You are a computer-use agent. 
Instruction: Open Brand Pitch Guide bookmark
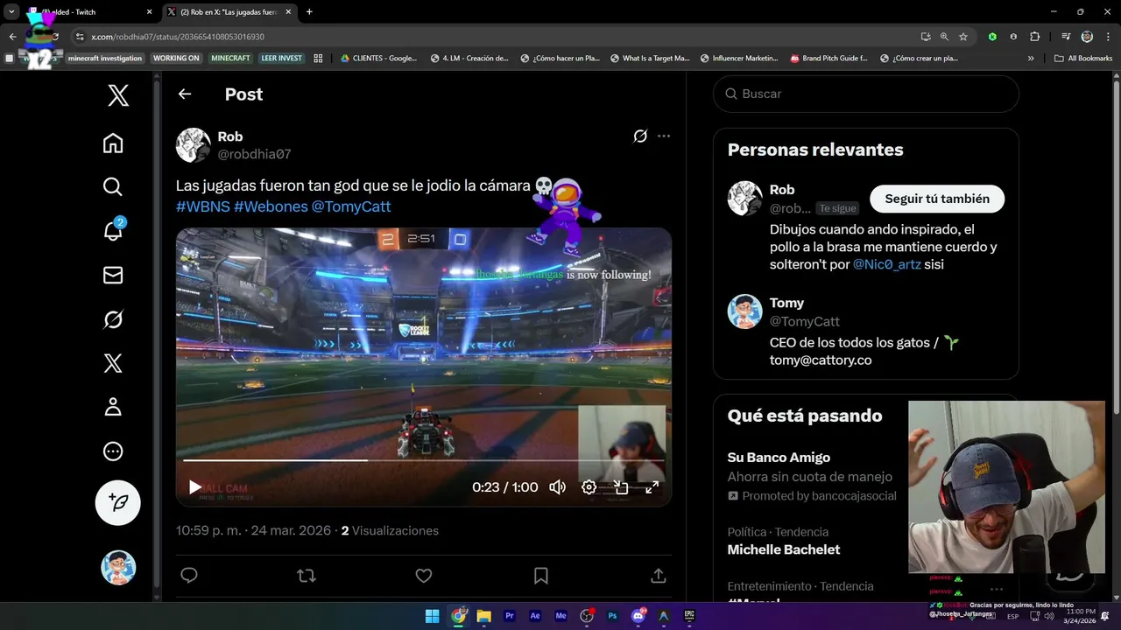pos(828,59)
